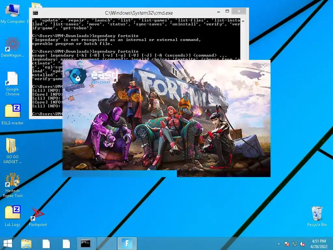
Task: Click the blank file taskbar icon beside File Explorer
Action: pyautogui.click(x=46, y=243)
